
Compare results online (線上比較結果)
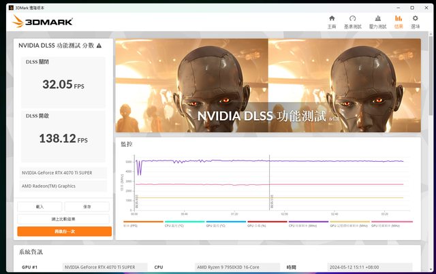(x=64, y=219)
